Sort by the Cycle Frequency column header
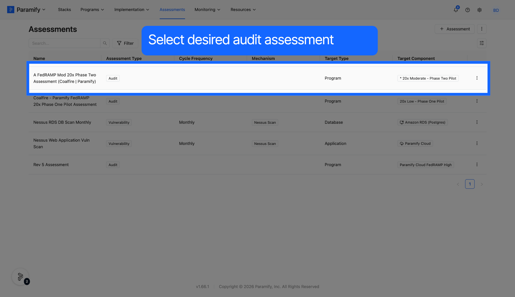 [195, 58]
